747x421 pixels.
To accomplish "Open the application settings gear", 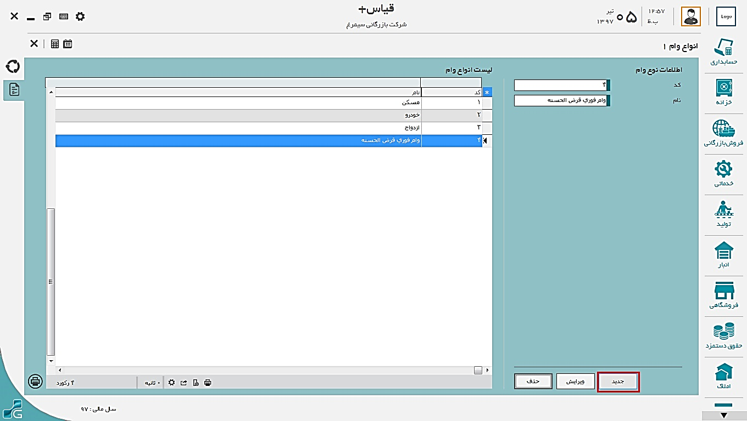I will coord(80,16).
